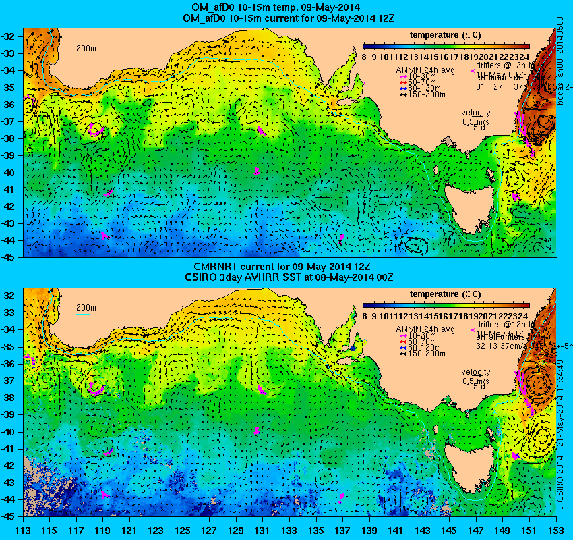Viewport: 573px width, 540px height.
Task: Click '80-120m' blue legend entry in bottom panel
Action: point(420,348)
